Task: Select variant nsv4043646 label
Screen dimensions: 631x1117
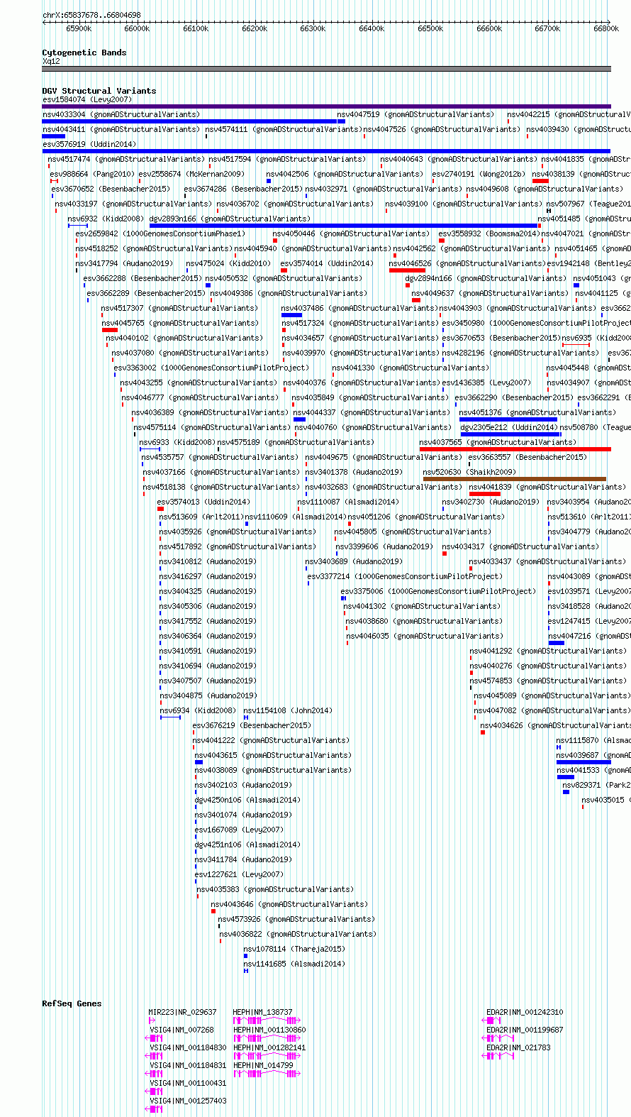Action: click(x=289, y=904)
